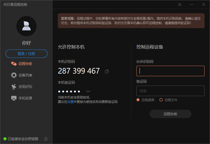Minimize the 向日葵远程控制 window
Viewport: 210px width, 144px height.
pos(191,5)
